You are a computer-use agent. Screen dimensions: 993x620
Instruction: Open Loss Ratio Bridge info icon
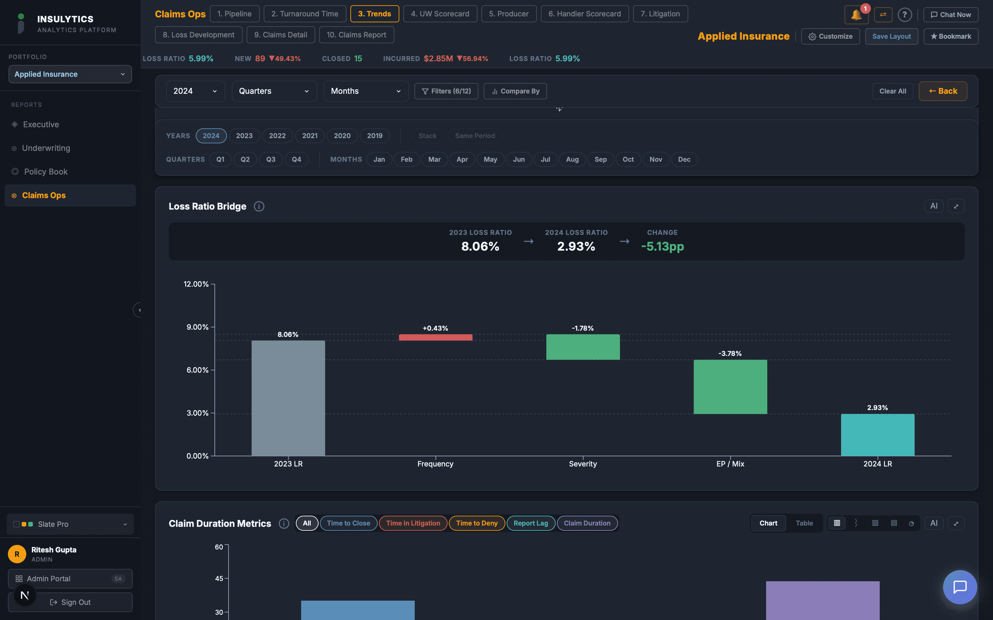pos(259,206)
